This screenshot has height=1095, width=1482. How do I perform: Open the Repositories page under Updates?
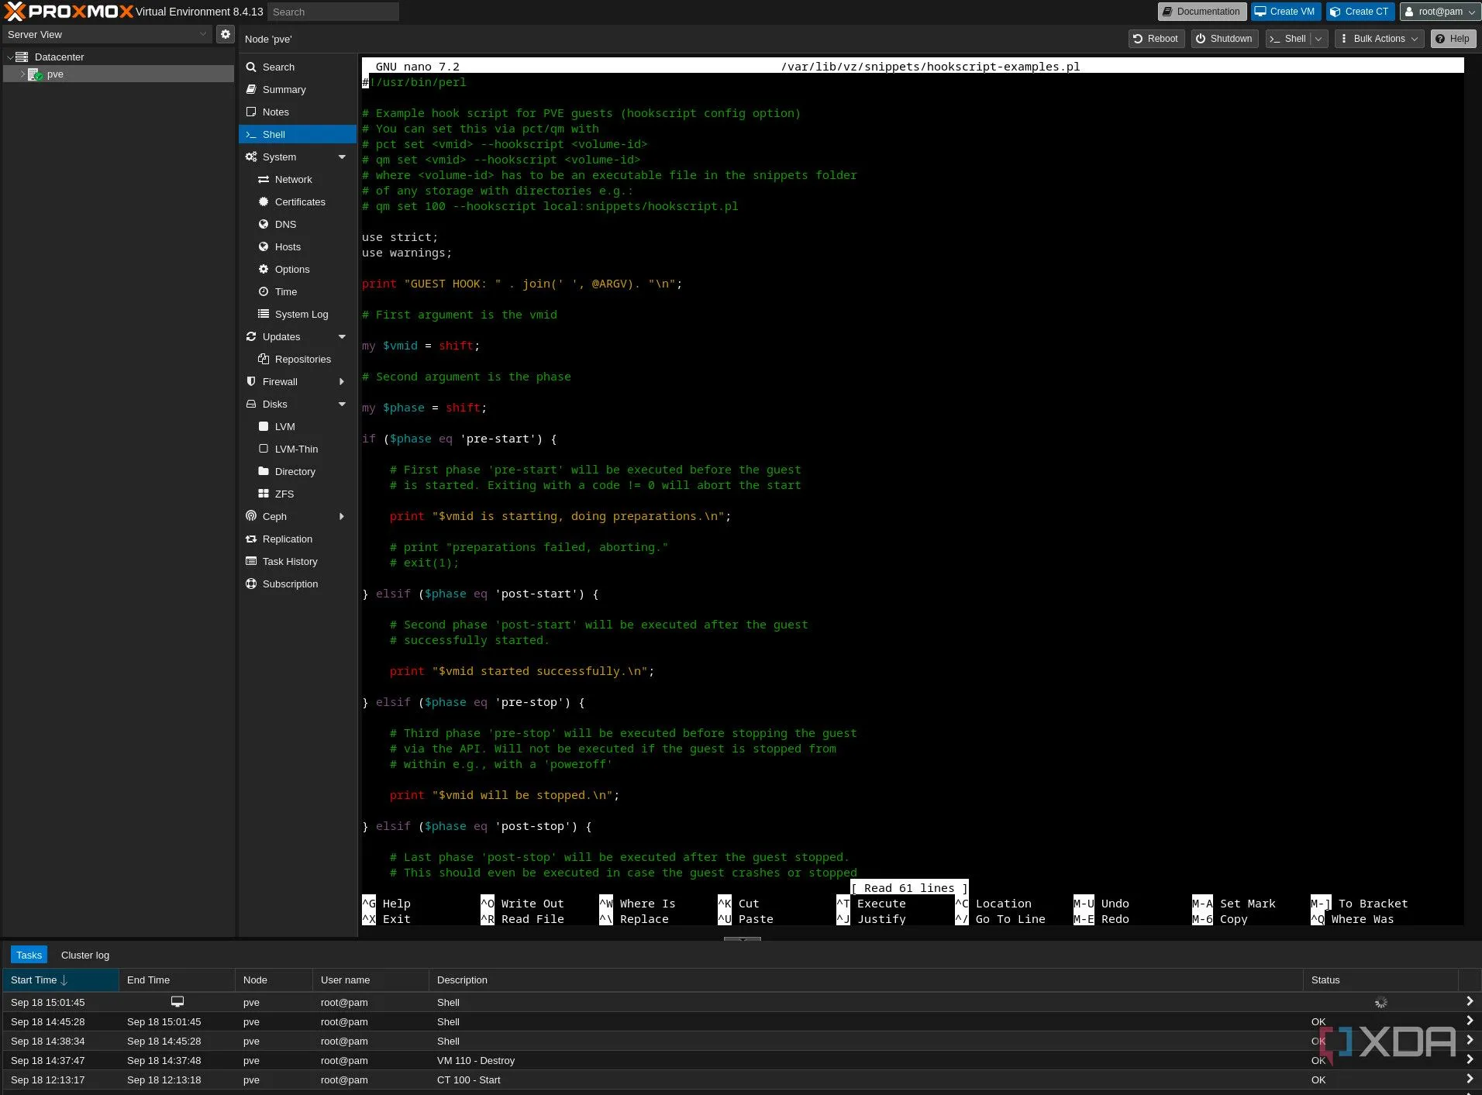[x=302, y=360]
